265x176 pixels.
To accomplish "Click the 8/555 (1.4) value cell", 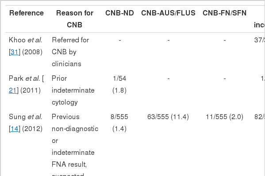I will (x=119, y=123).
